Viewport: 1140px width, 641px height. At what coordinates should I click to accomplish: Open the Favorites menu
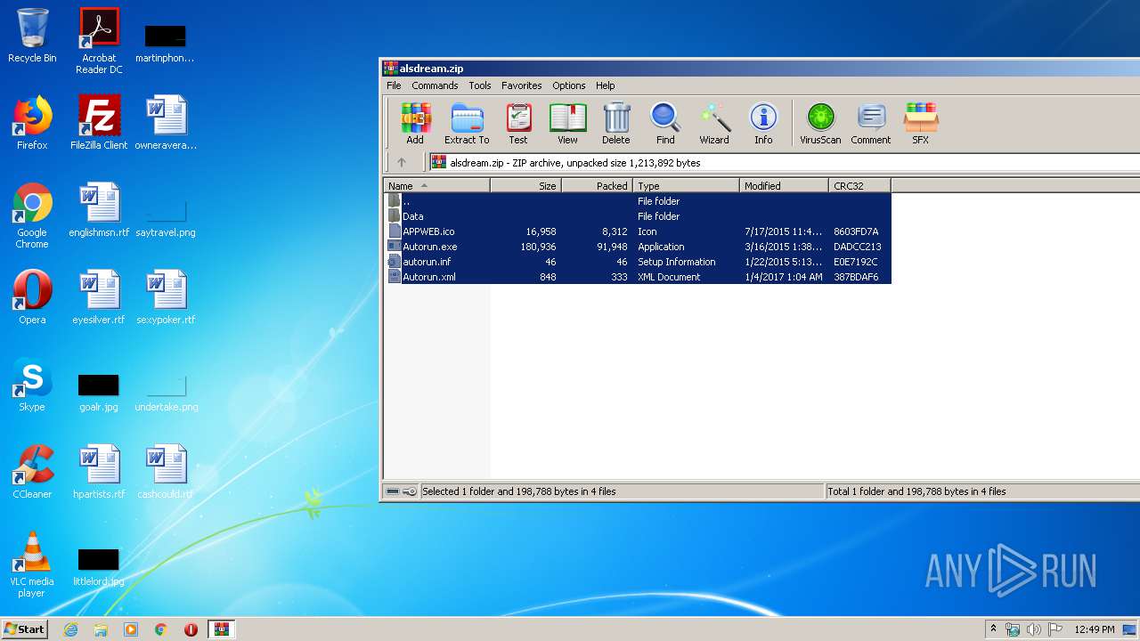pyautogui.click(x=522, y=85)
